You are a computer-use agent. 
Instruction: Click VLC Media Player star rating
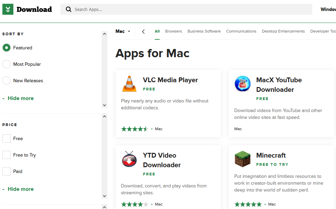click(x=135, y=129)
